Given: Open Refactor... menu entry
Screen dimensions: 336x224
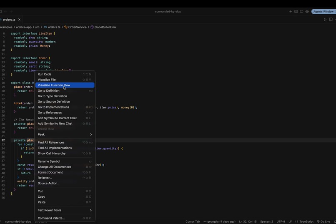Looking at the screenshot, I should click(x=65, y=178).
